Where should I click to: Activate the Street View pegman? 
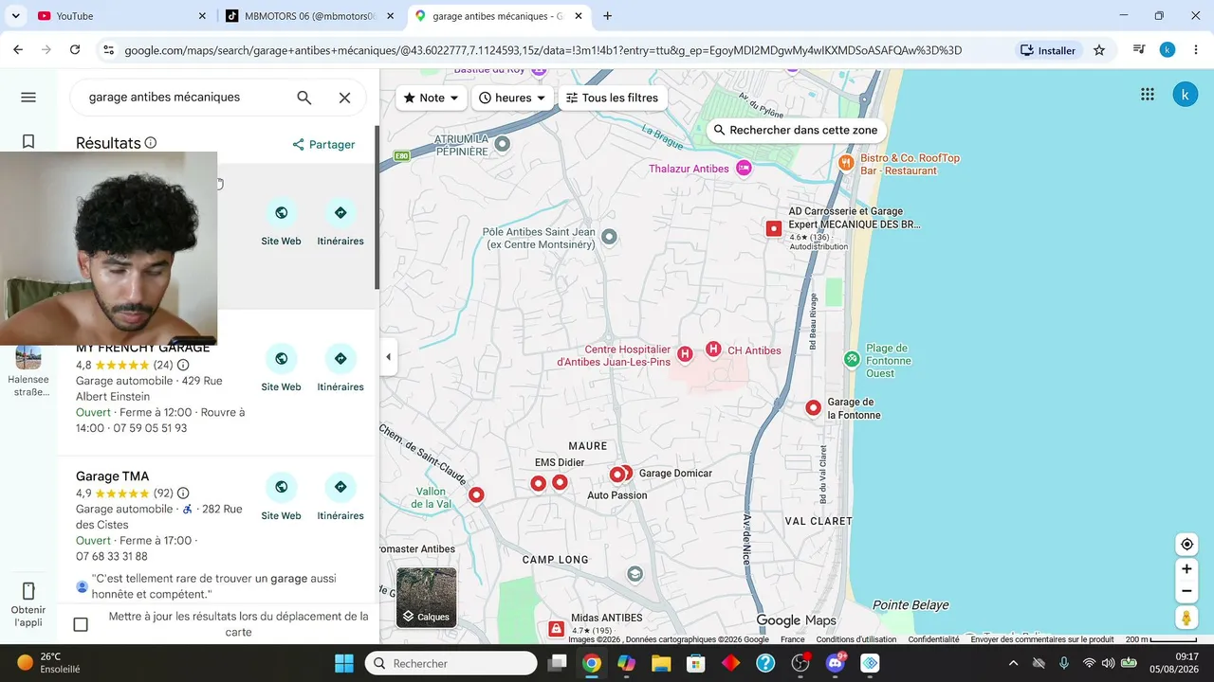1186,619
